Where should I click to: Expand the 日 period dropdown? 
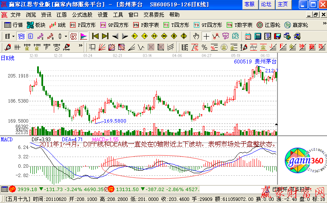coord(10,36)
